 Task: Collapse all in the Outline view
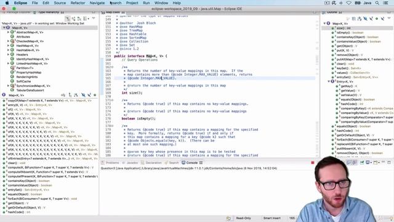coord(353,18)
